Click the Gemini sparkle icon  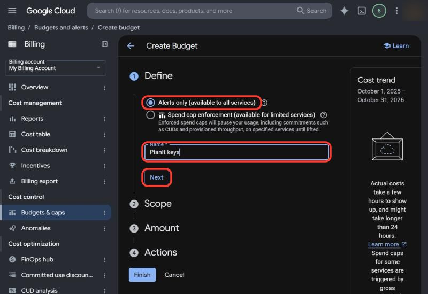point(344,11)
